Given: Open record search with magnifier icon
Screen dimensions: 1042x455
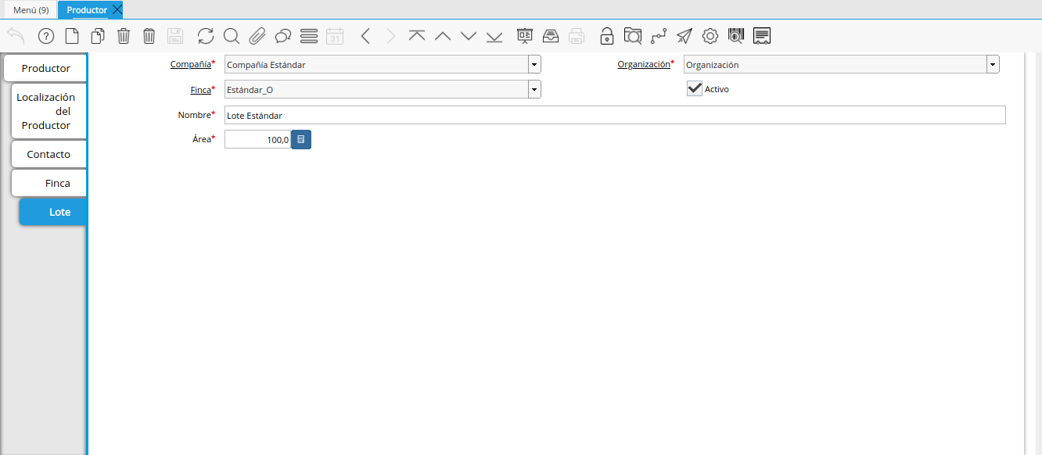Looking at the screenshot, I should pyautogui.click(x=231, y=36).
